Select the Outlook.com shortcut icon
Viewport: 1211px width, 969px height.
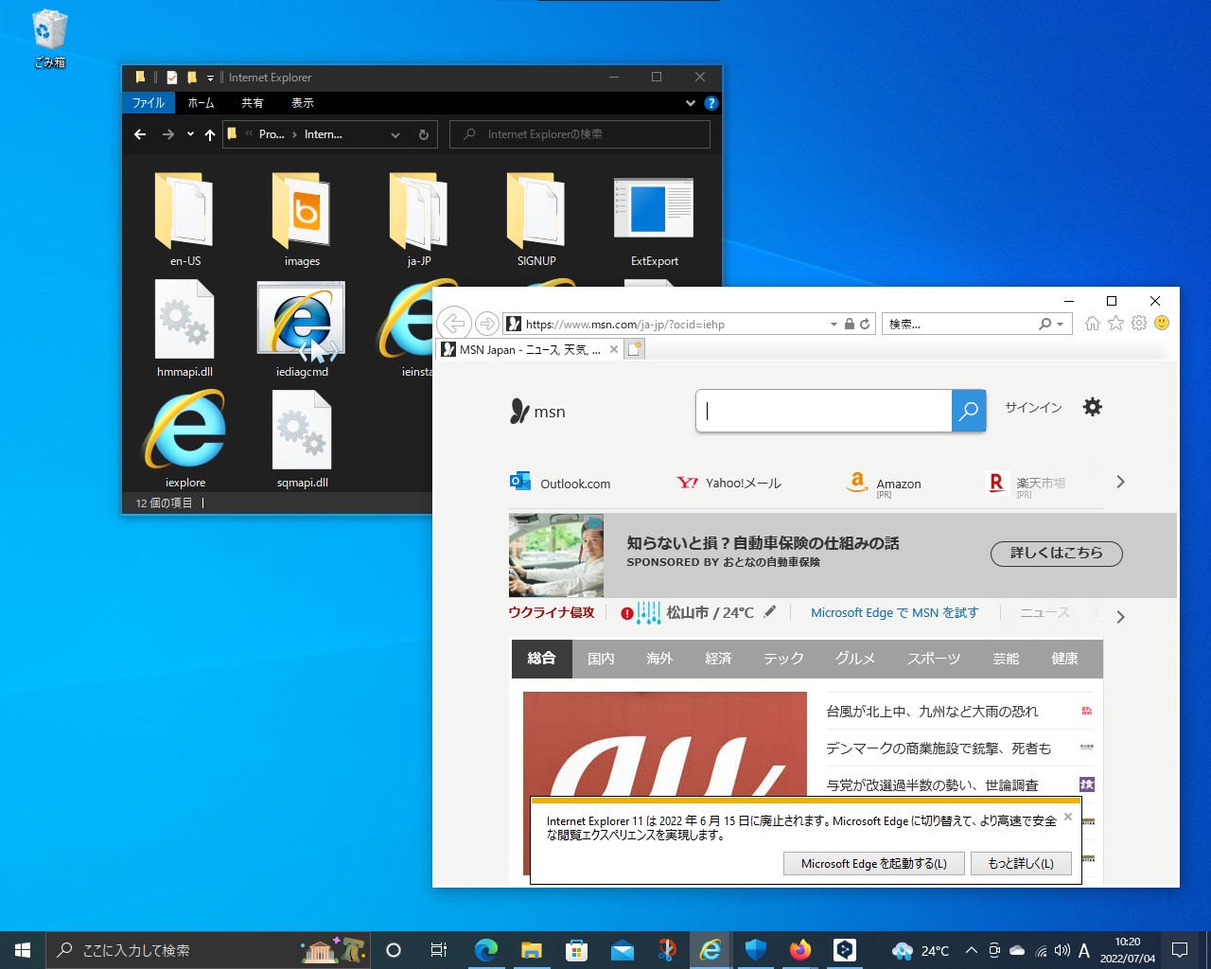tap(519, 482)
